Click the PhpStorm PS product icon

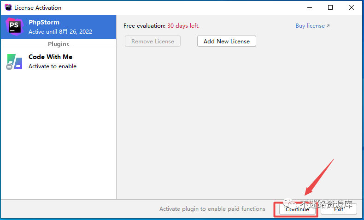pos(14,27)
